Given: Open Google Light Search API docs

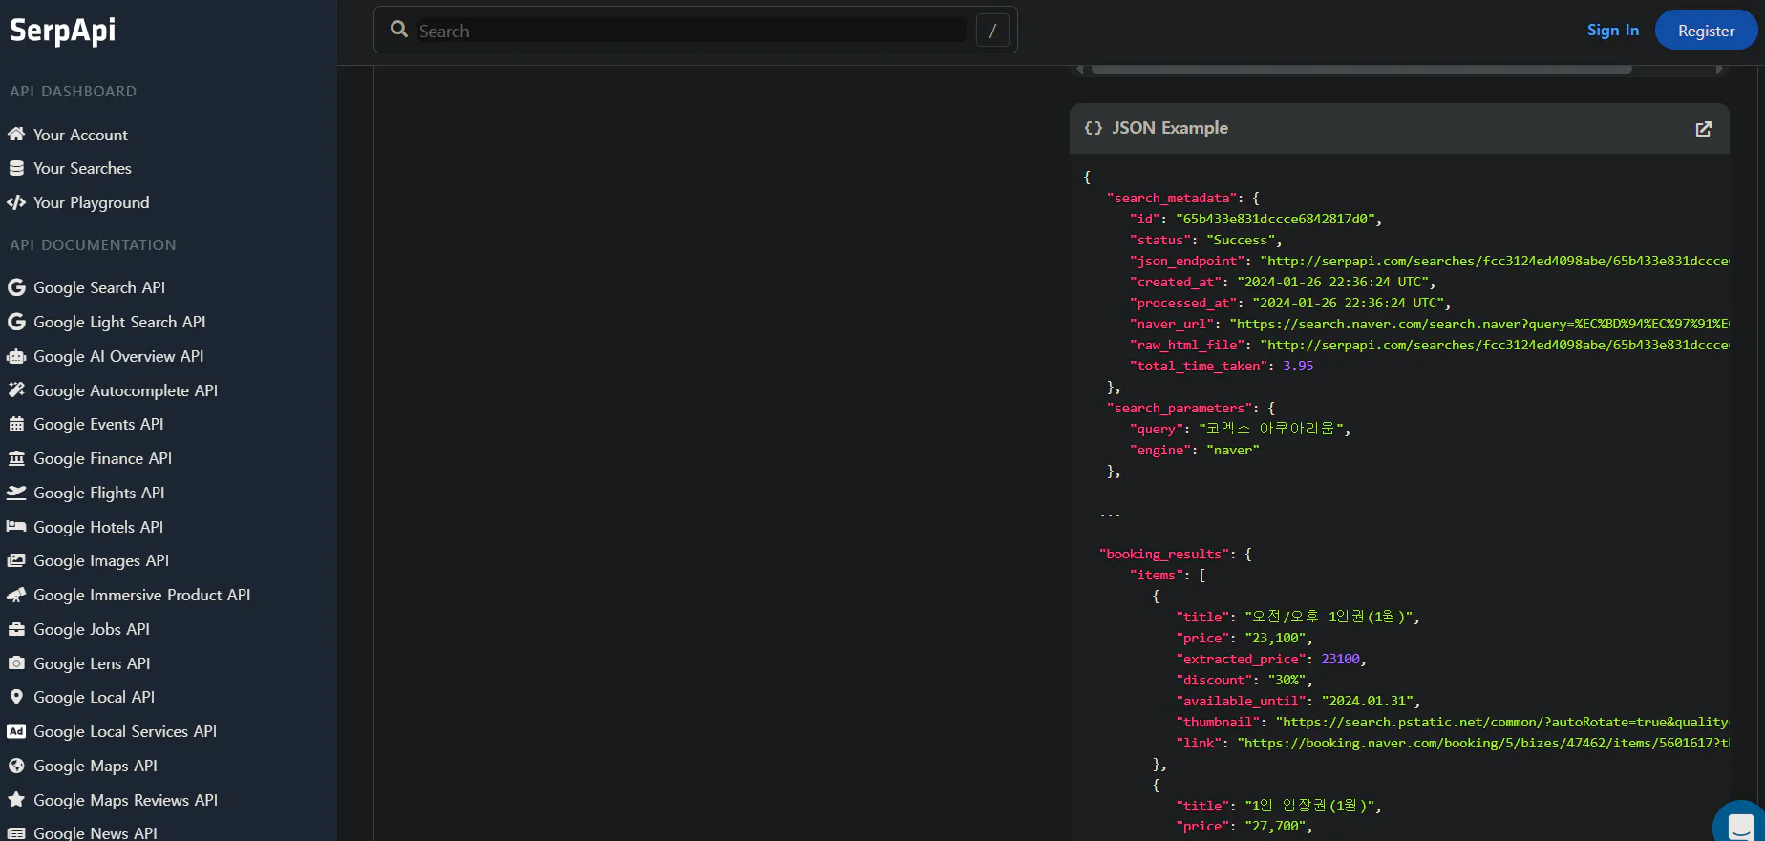Looking at the screenshot, I should (119, 322).
